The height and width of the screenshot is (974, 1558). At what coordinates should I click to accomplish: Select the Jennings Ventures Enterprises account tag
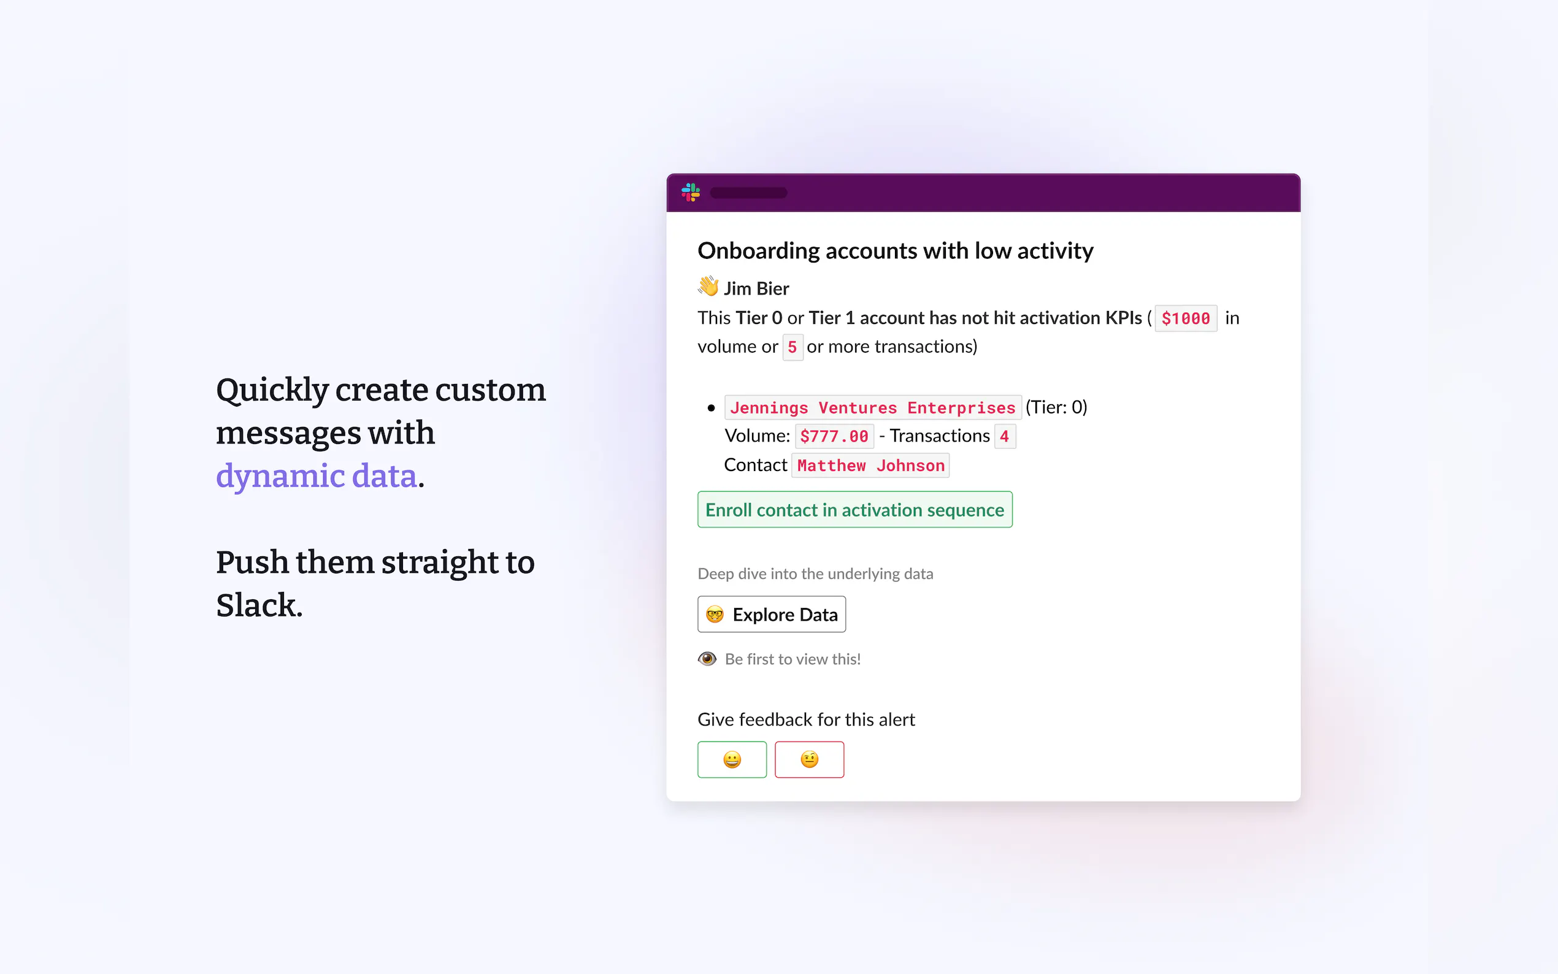tap(872, 408)
